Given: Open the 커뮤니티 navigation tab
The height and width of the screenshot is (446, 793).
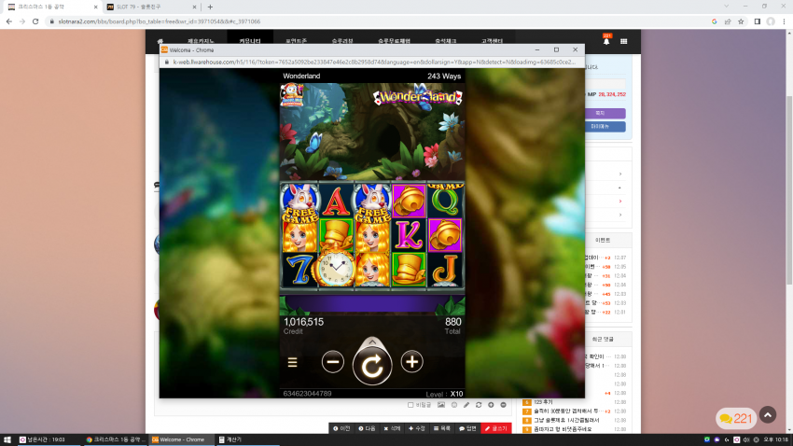Looking at the screenshot, I should point(250,41).
